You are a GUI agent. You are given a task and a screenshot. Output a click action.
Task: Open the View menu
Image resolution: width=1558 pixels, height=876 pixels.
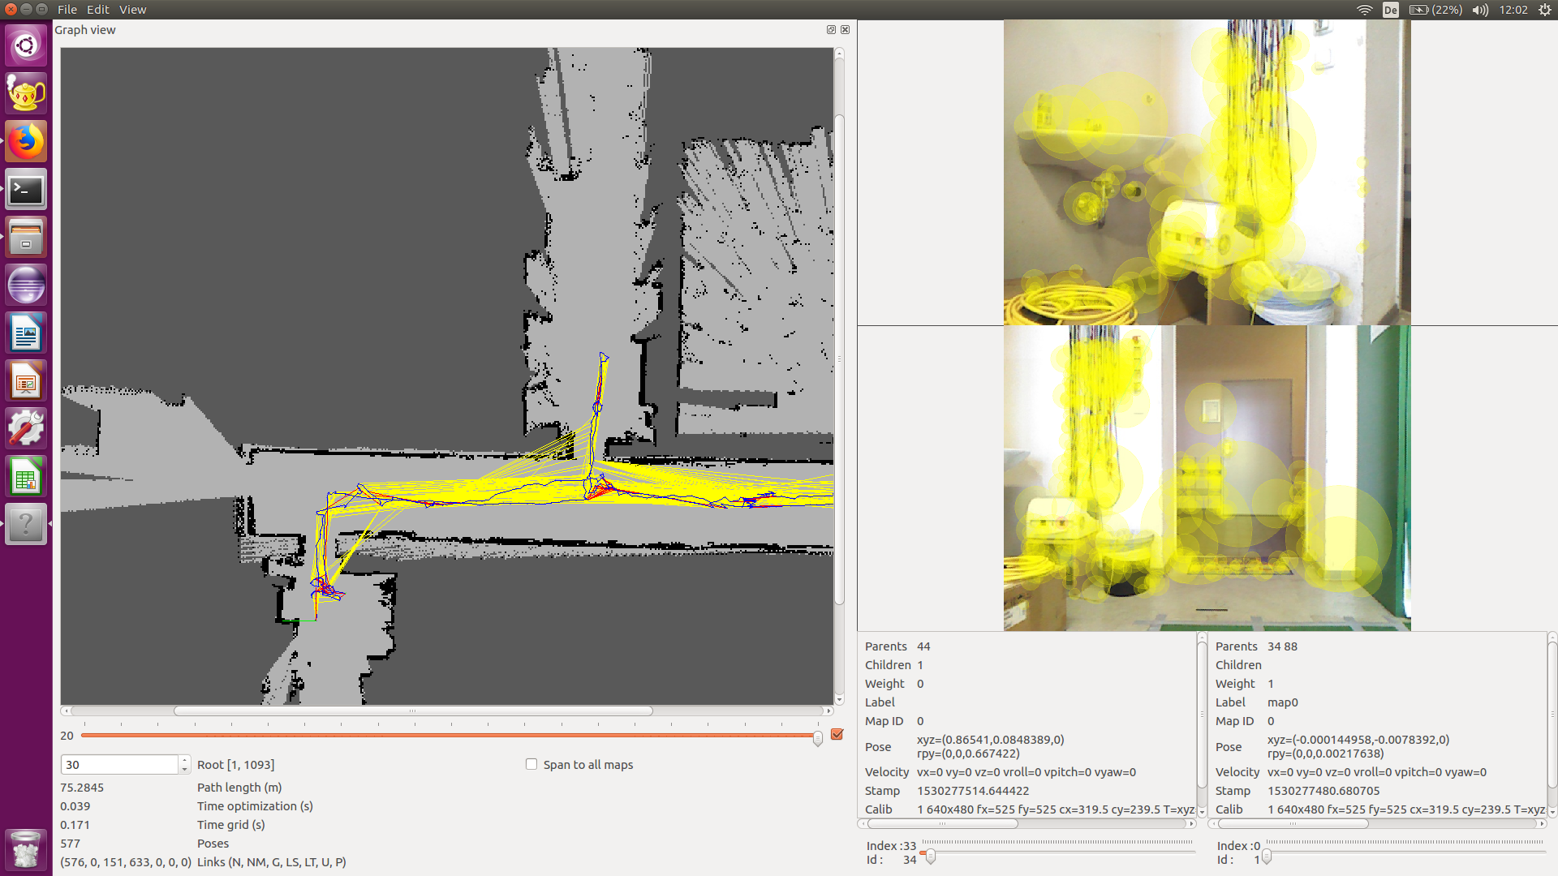(x=132, y=10)
